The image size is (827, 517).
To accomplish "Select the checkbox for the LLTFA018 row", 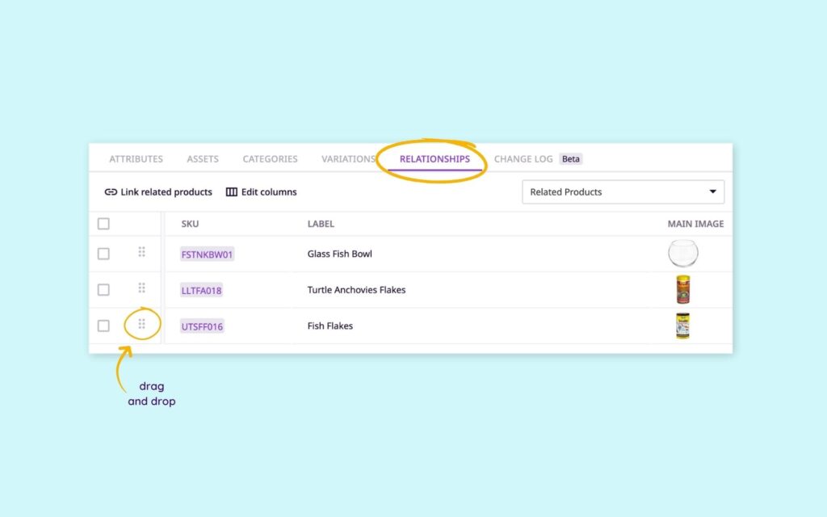I will pyautogui.click(x=103, y=289).
